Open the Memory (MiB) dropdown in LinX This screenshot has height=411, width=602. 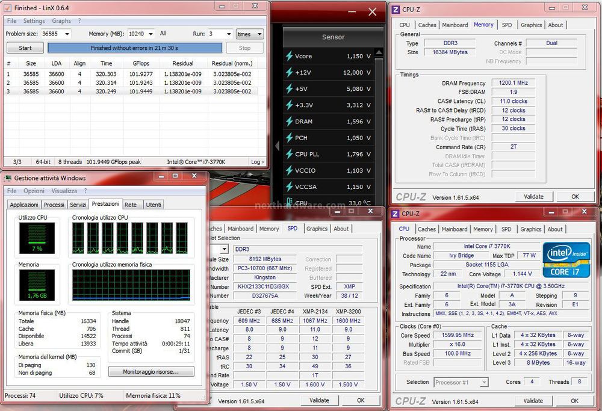[150, 34]
